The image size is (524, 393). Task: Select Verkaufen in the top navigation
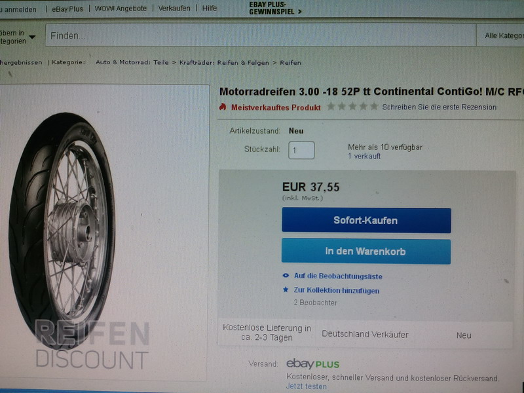pos(174,9)
